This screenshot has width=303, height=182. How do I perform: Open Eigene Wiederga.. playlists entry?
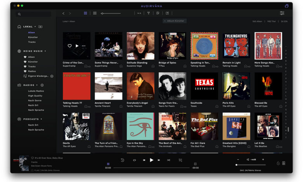click(x=38, y=76)
